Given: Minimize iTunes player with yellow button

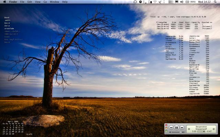Looking at the screenshot, I should 166,128.
